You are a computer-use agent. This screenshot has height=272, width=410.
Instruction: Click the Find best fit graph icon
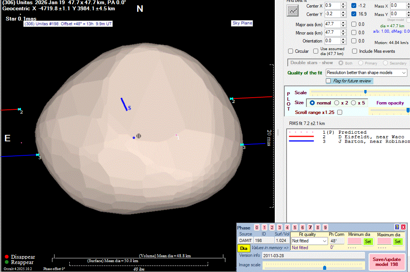pyautogui.click(x=293, y=11)
